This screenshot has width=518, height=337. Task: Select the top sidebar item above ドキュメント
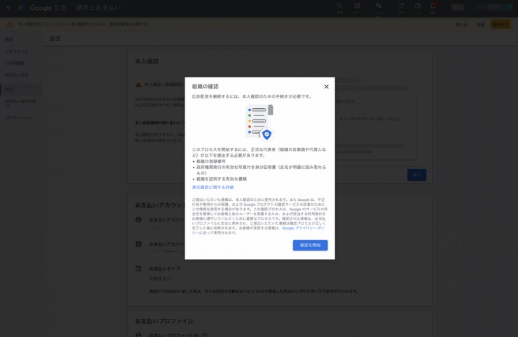pos(9,40)
